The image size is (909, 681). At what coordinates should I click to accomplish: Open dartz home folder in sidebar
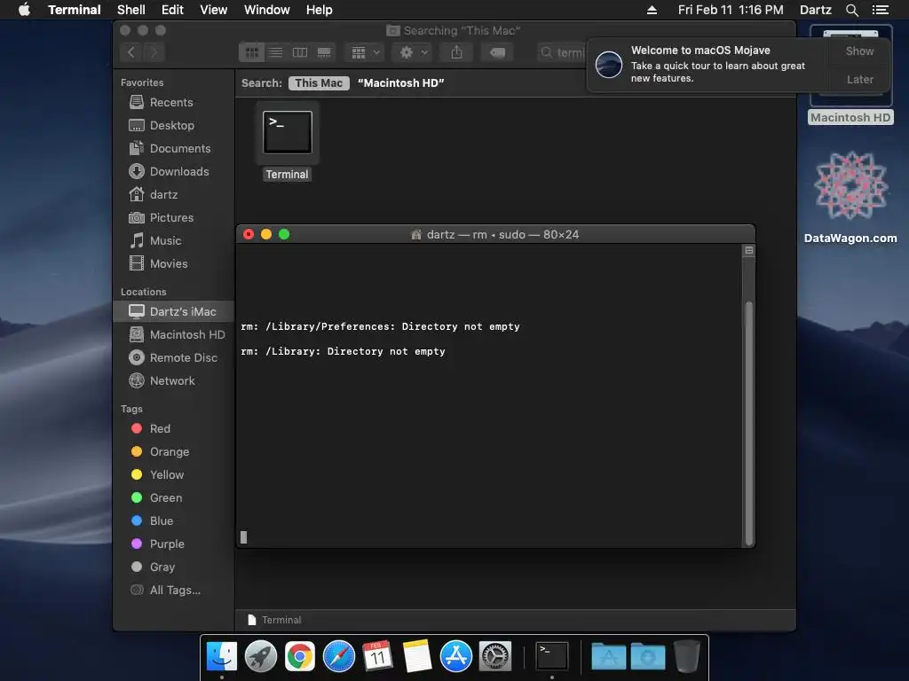163,195
